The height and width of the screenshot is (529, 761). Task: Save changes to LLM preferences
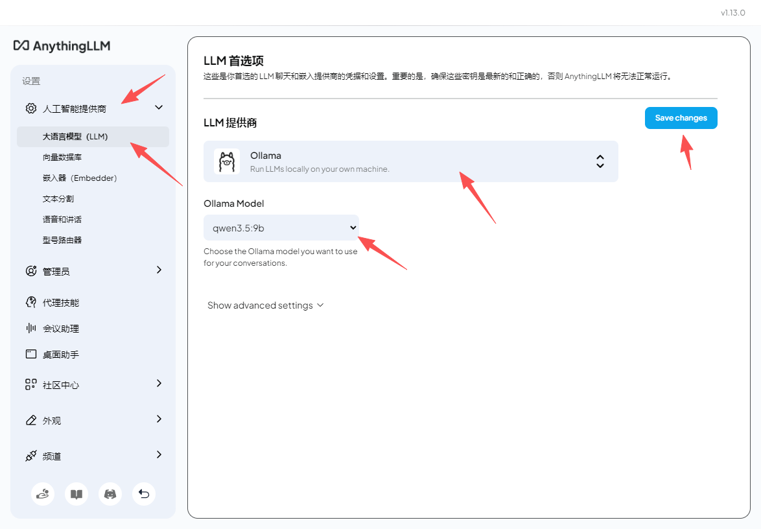click(681, 118)
